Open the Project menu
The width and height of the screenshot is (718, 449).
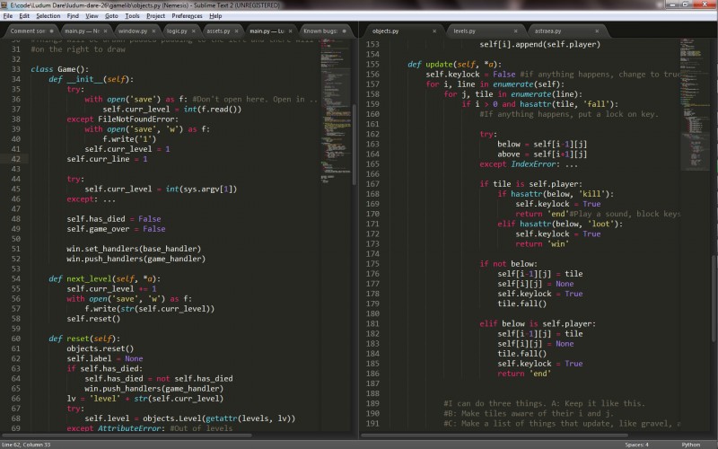(155, 15)
